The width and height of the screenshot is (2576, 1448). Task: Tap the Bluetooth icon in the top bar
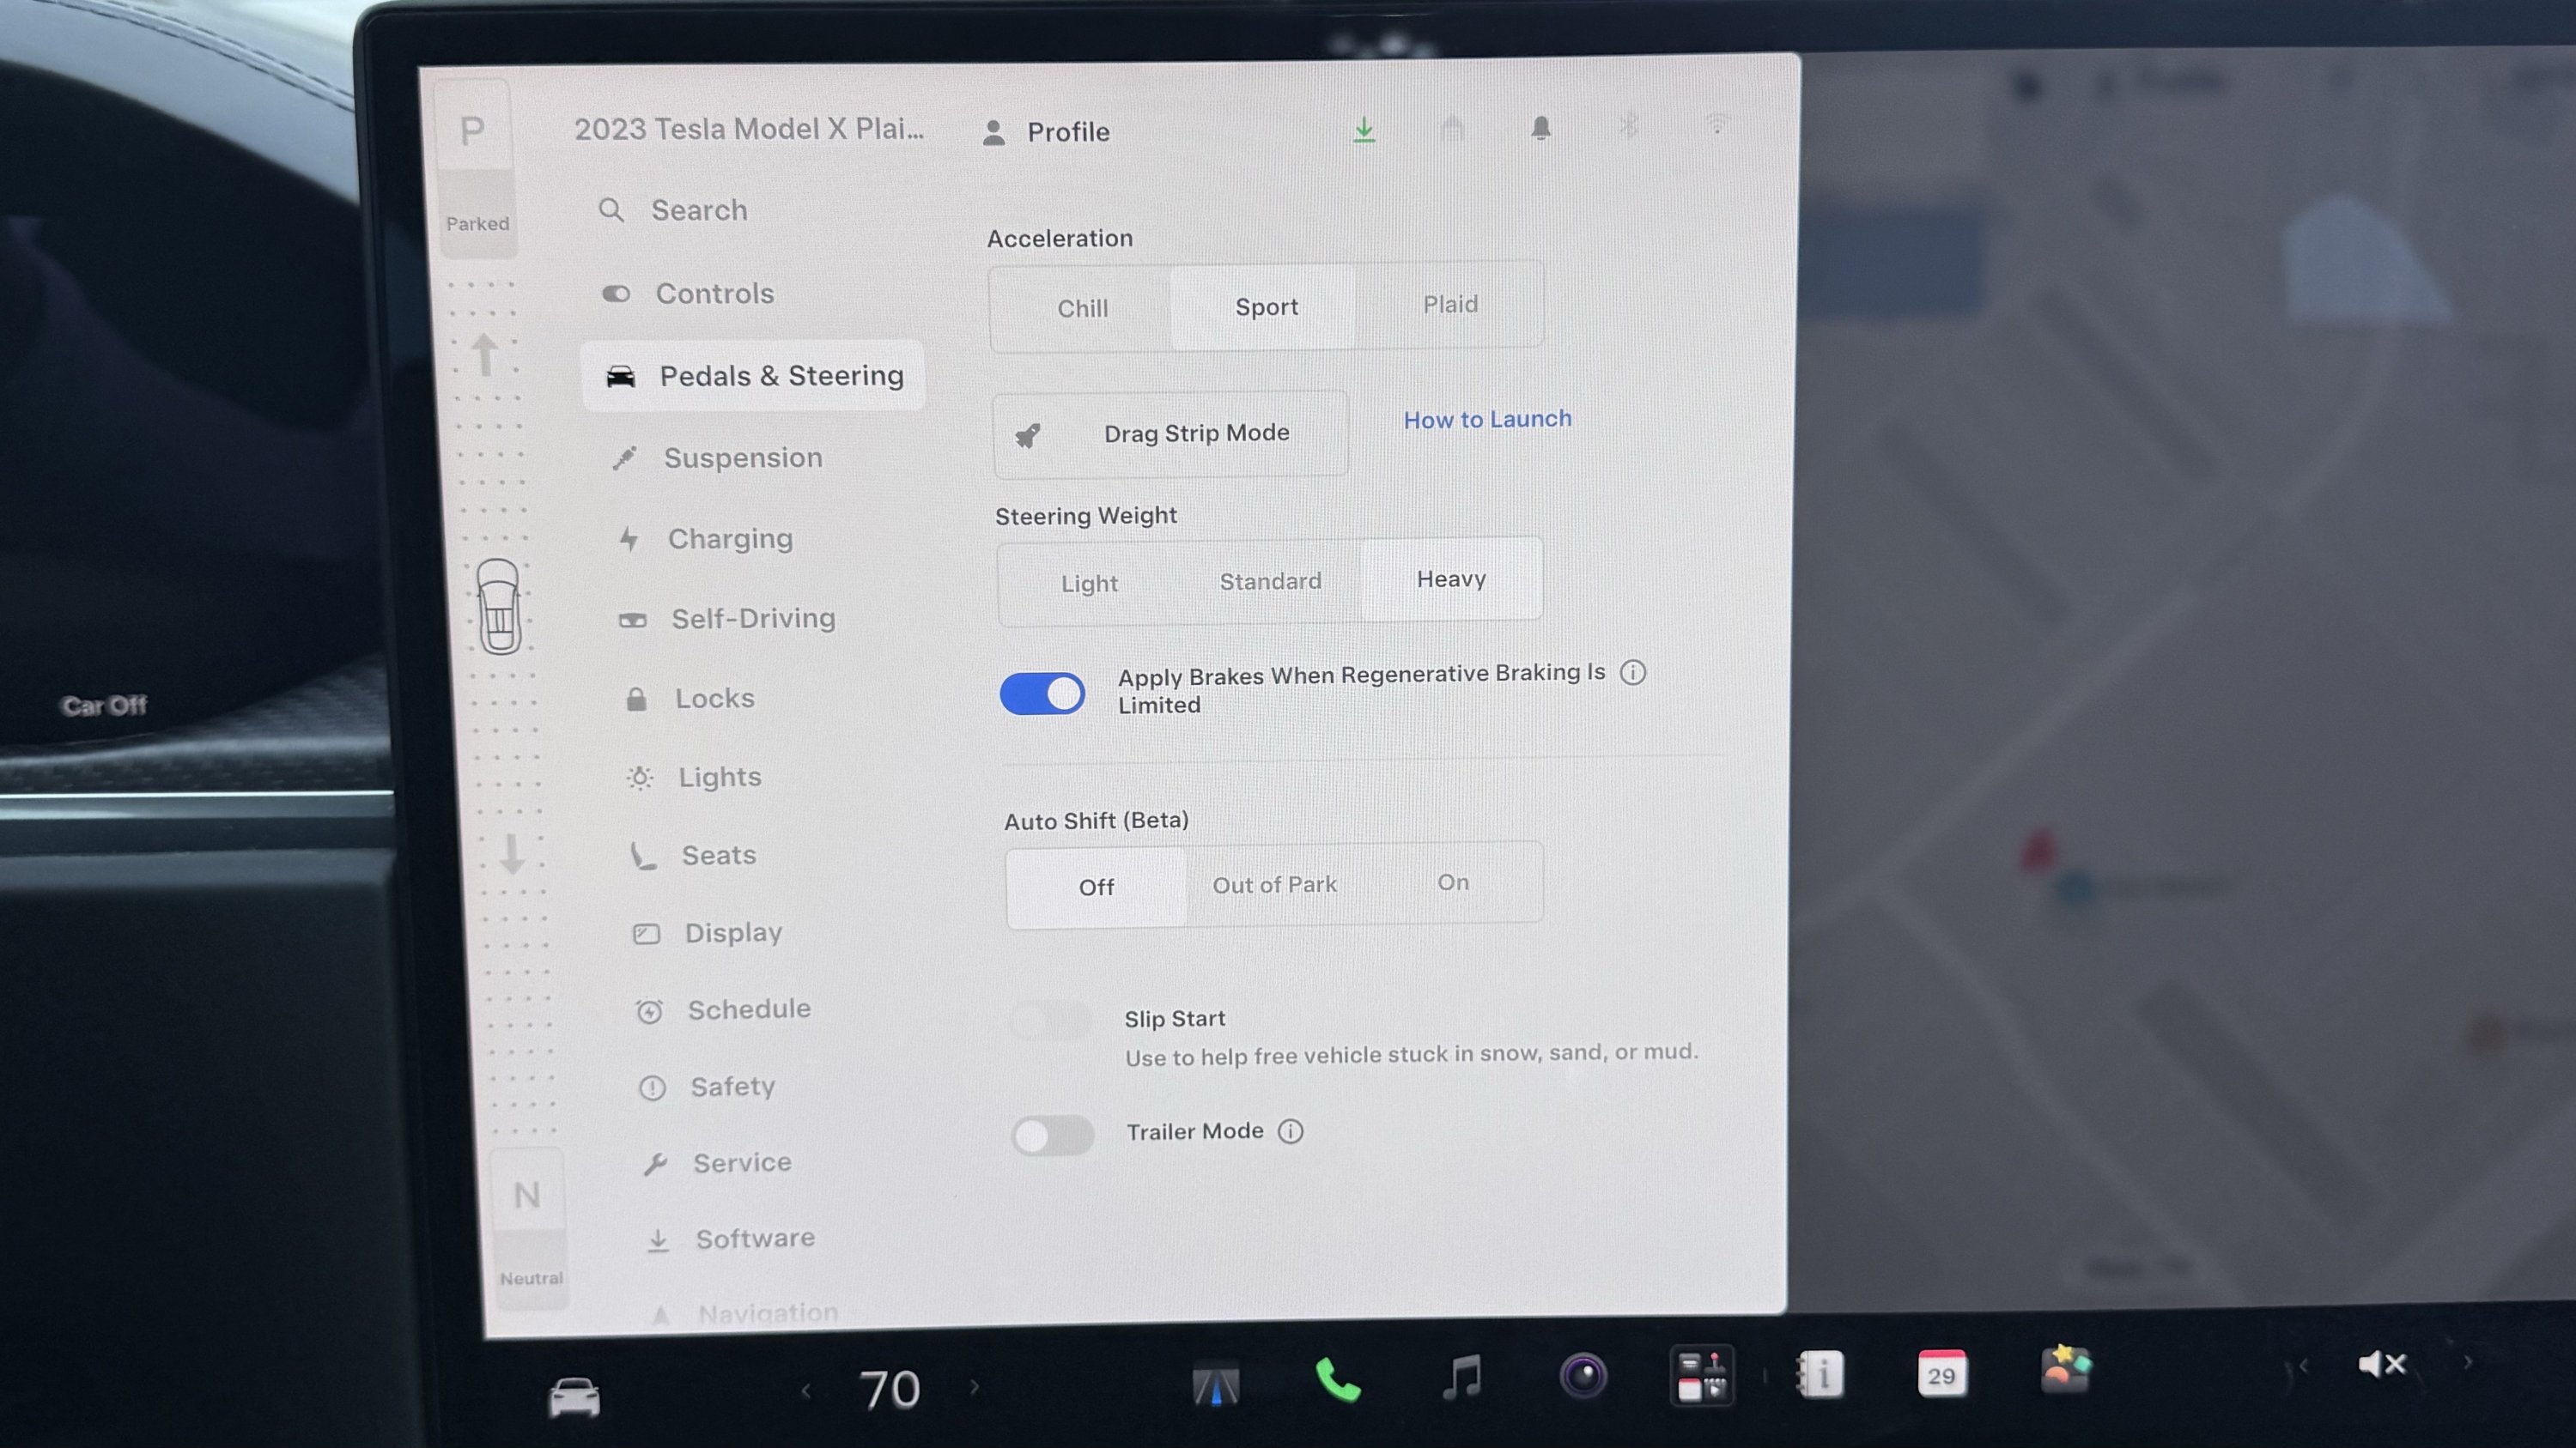[x=1629, y=126]
